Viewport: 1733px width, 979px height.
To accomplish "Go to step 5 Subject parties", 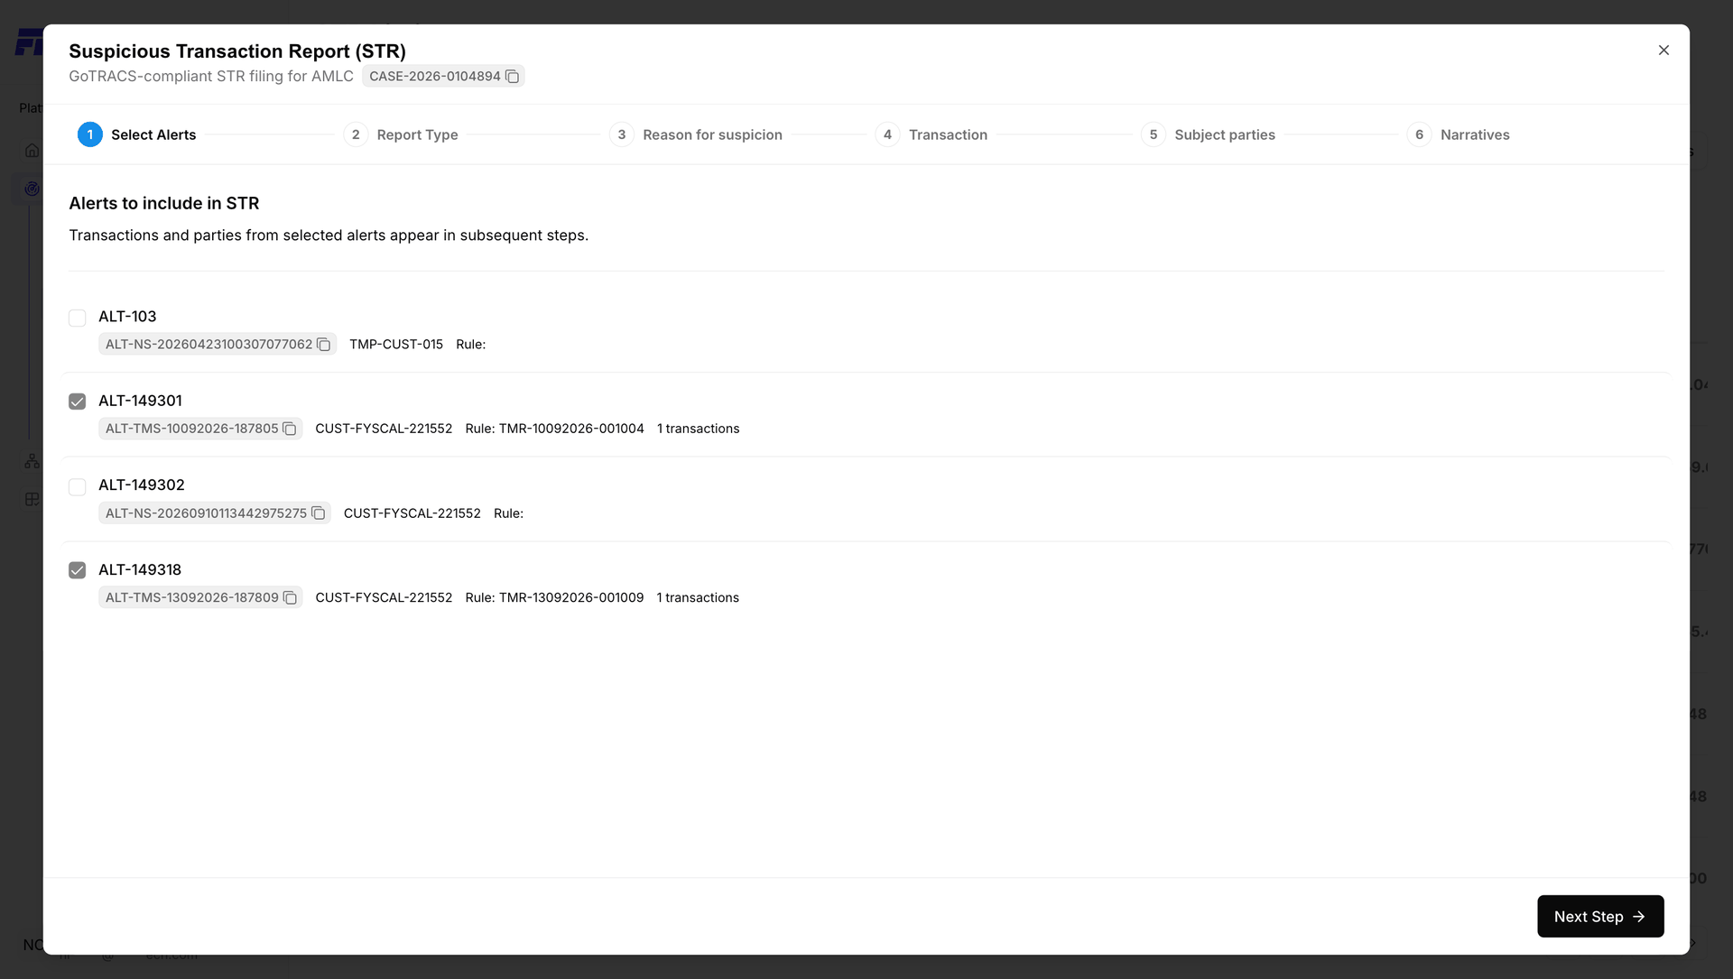I will click(x=1209, y=134).
